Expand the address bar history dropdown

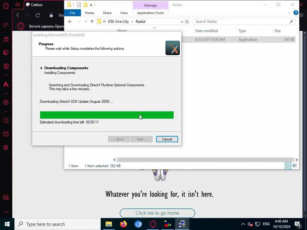pyautogui.click(x=182, y=22)
